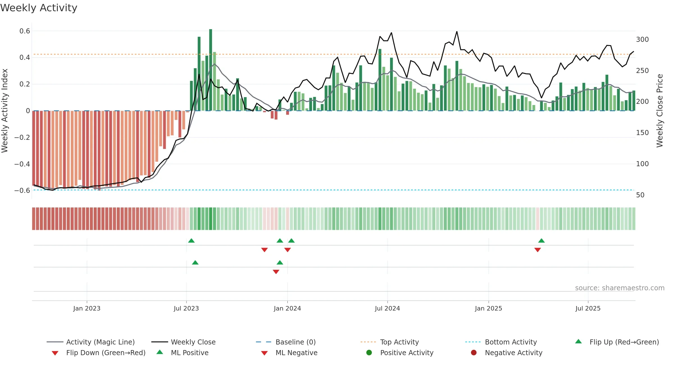Click the red Flip Down triangle in legend
Screen dimensions: 674x379
[55, 353]
